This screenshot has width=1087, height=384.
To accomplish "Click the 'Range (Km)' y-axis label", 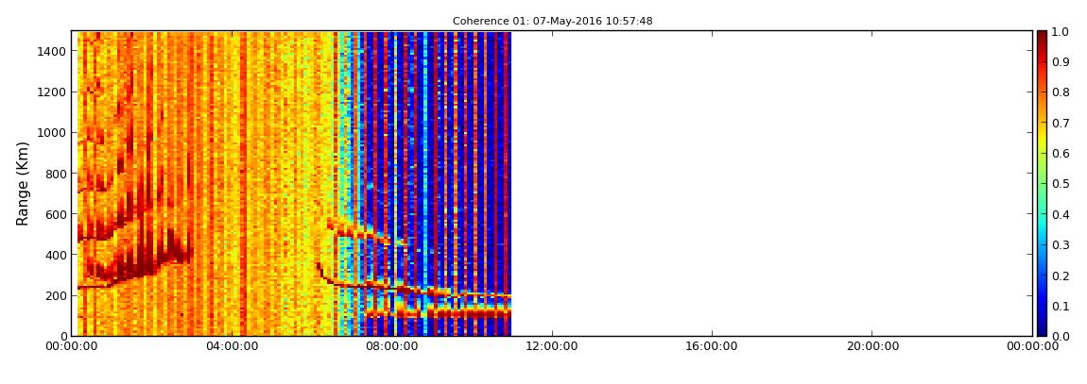I will [x=22, y=183].
